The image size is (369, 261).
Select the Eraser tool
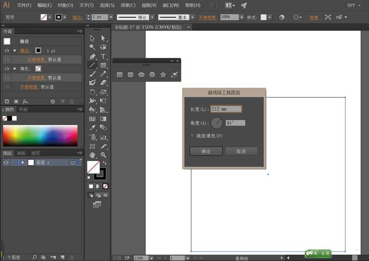(x=103, y=83)
